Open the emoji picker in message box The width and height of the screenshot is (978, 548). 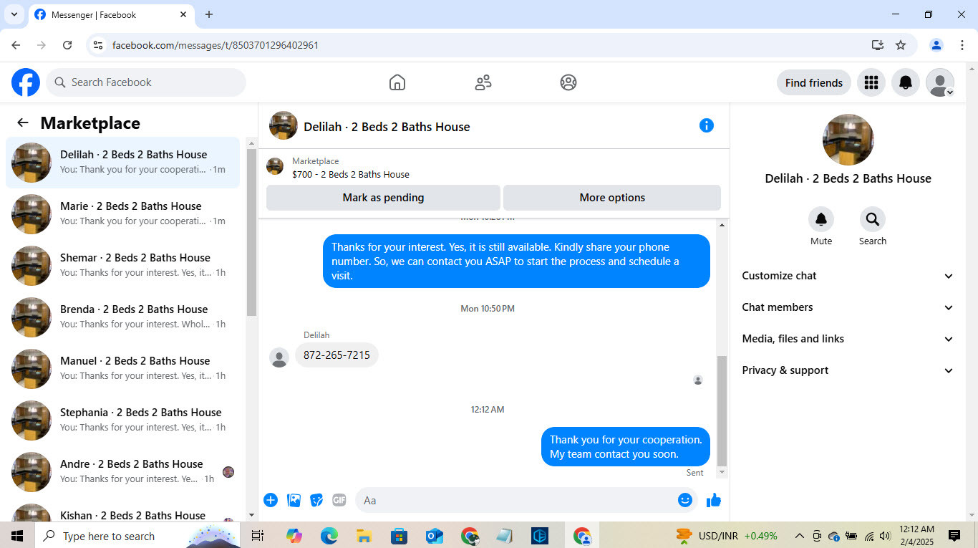point(685,500)
